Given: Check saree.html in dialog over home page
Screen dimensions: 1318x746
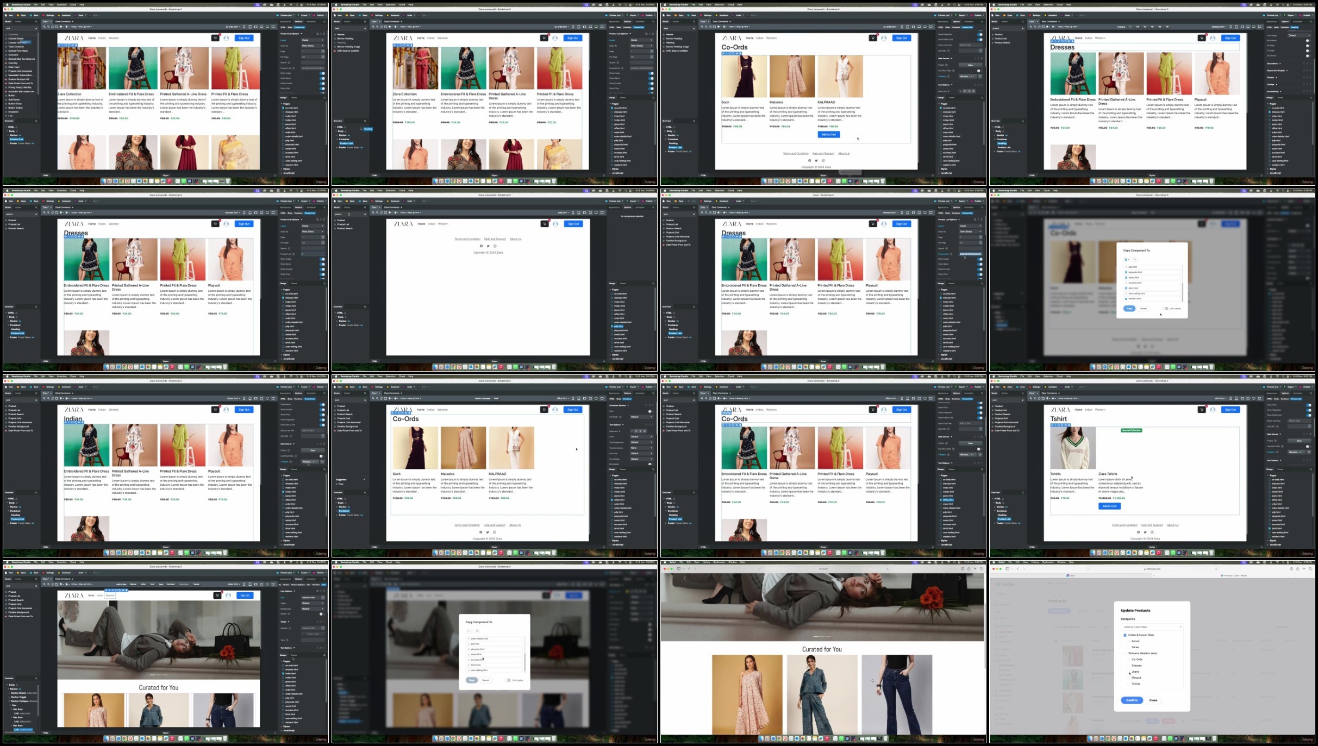Looking at the screenshot, I should tap(469, 654).
